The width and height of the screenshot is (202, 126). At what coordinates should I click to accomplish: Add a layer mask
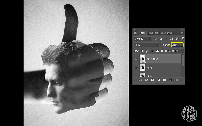pyautogui.click(x=153, y=80)
